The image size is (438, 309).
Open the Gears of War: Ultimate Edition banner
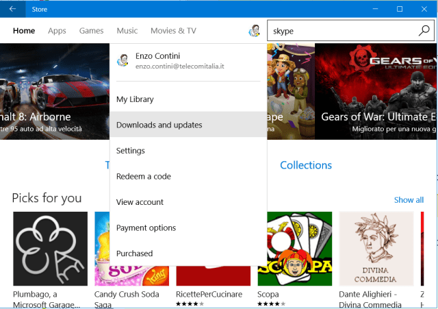pyautogui.click(x=376, y=91)
